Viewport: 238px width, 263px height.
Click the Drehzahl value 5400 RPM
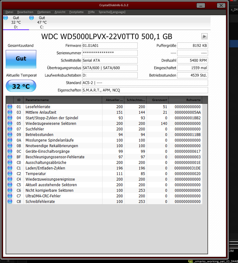[193, 60]
